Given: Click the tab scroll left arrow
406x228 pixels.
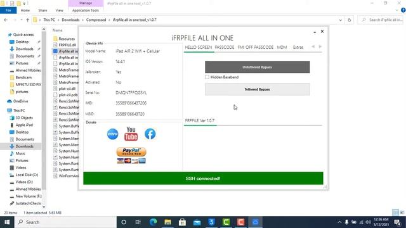Looking at the screenshot, I should (x=313, y=46).
